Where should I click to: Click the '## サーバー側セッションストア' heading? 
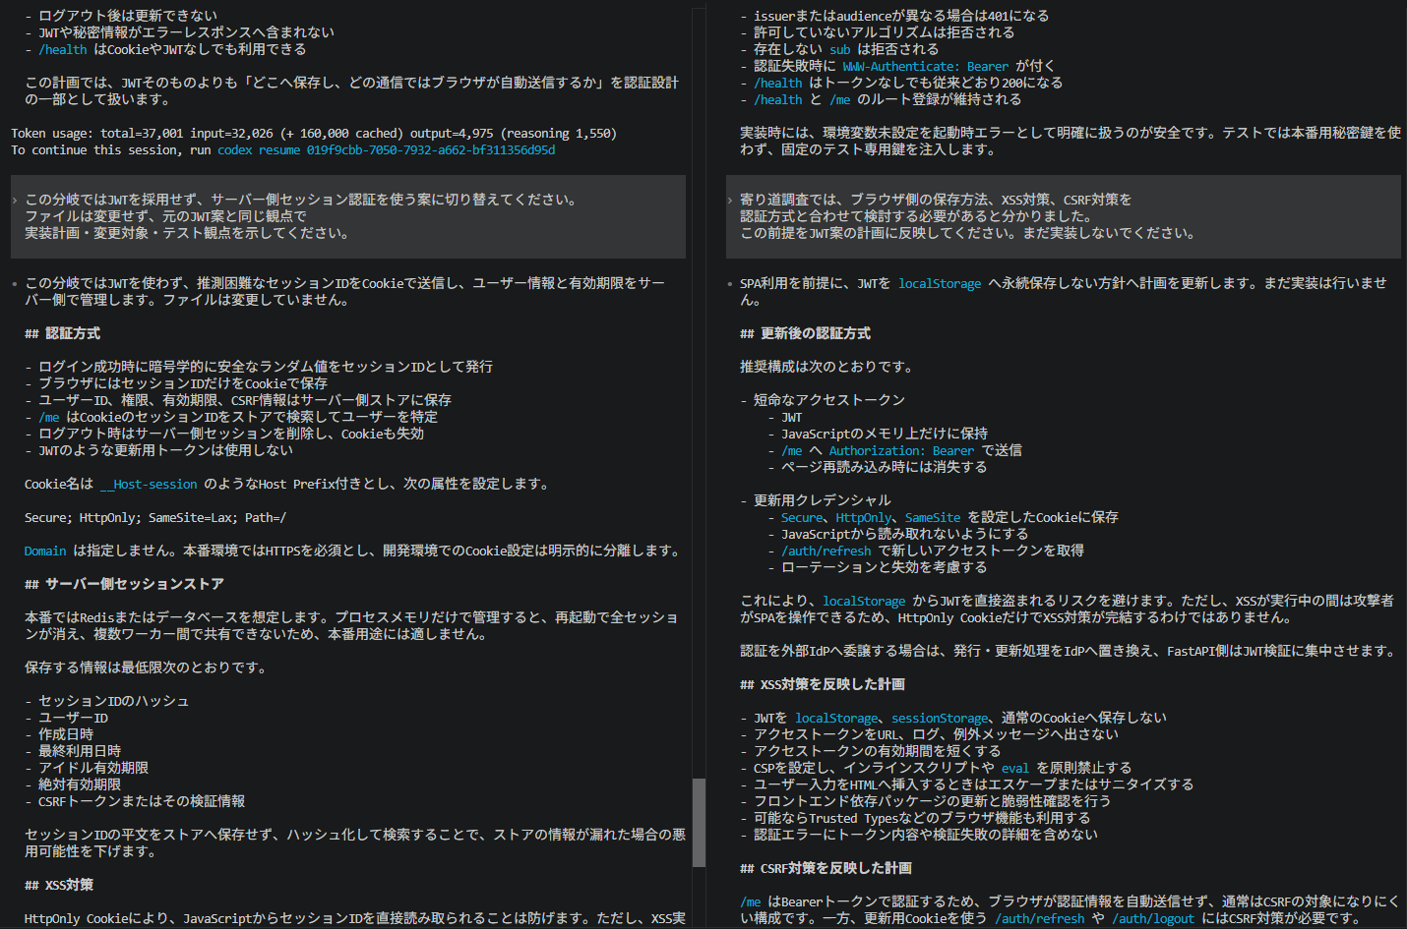(x=124, y=585)
